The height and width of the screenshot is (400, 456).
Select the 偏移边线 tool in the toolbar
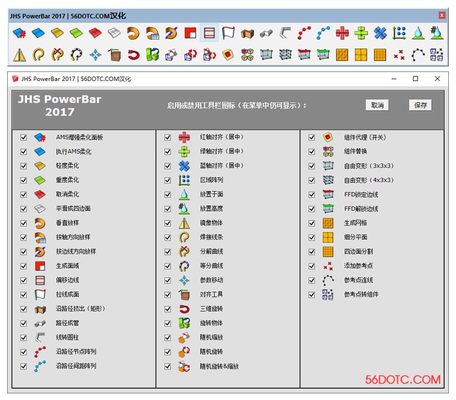(209, 33)
